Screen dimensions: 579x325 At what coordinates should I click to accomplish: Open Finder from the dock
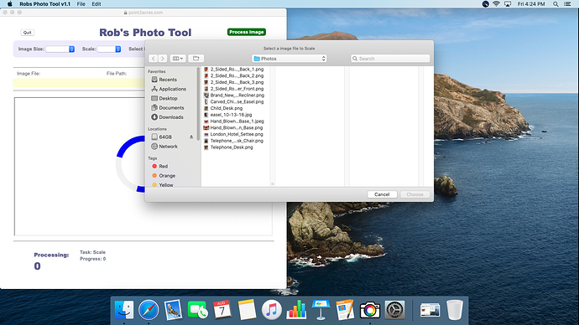pos(123,310)
